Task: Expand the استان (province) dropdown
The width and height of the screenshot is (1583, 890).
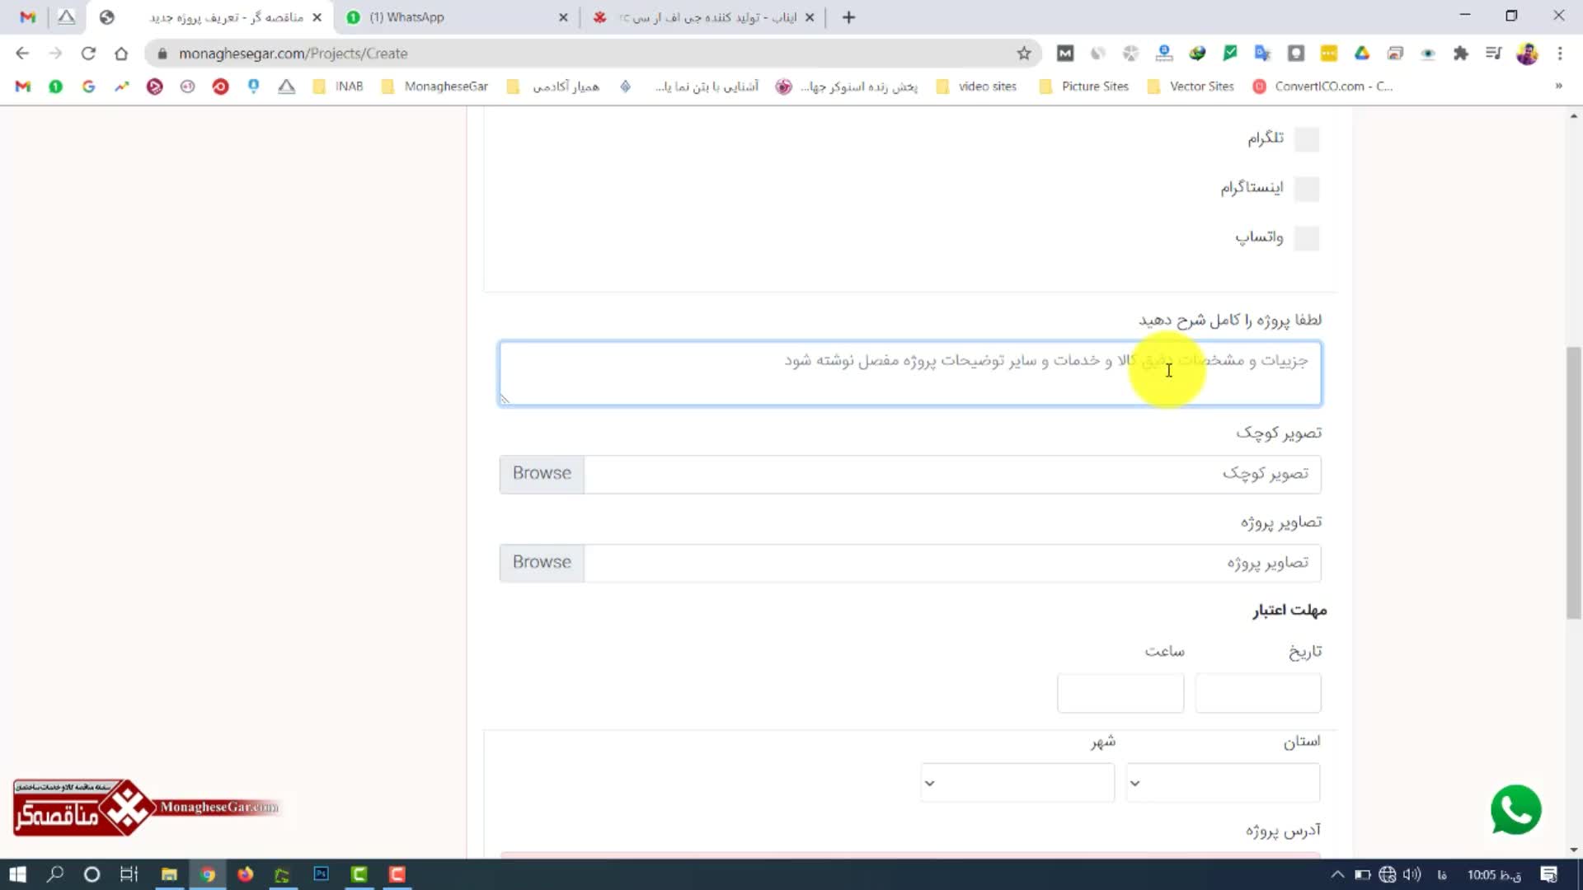Action: click(1223, 783)
